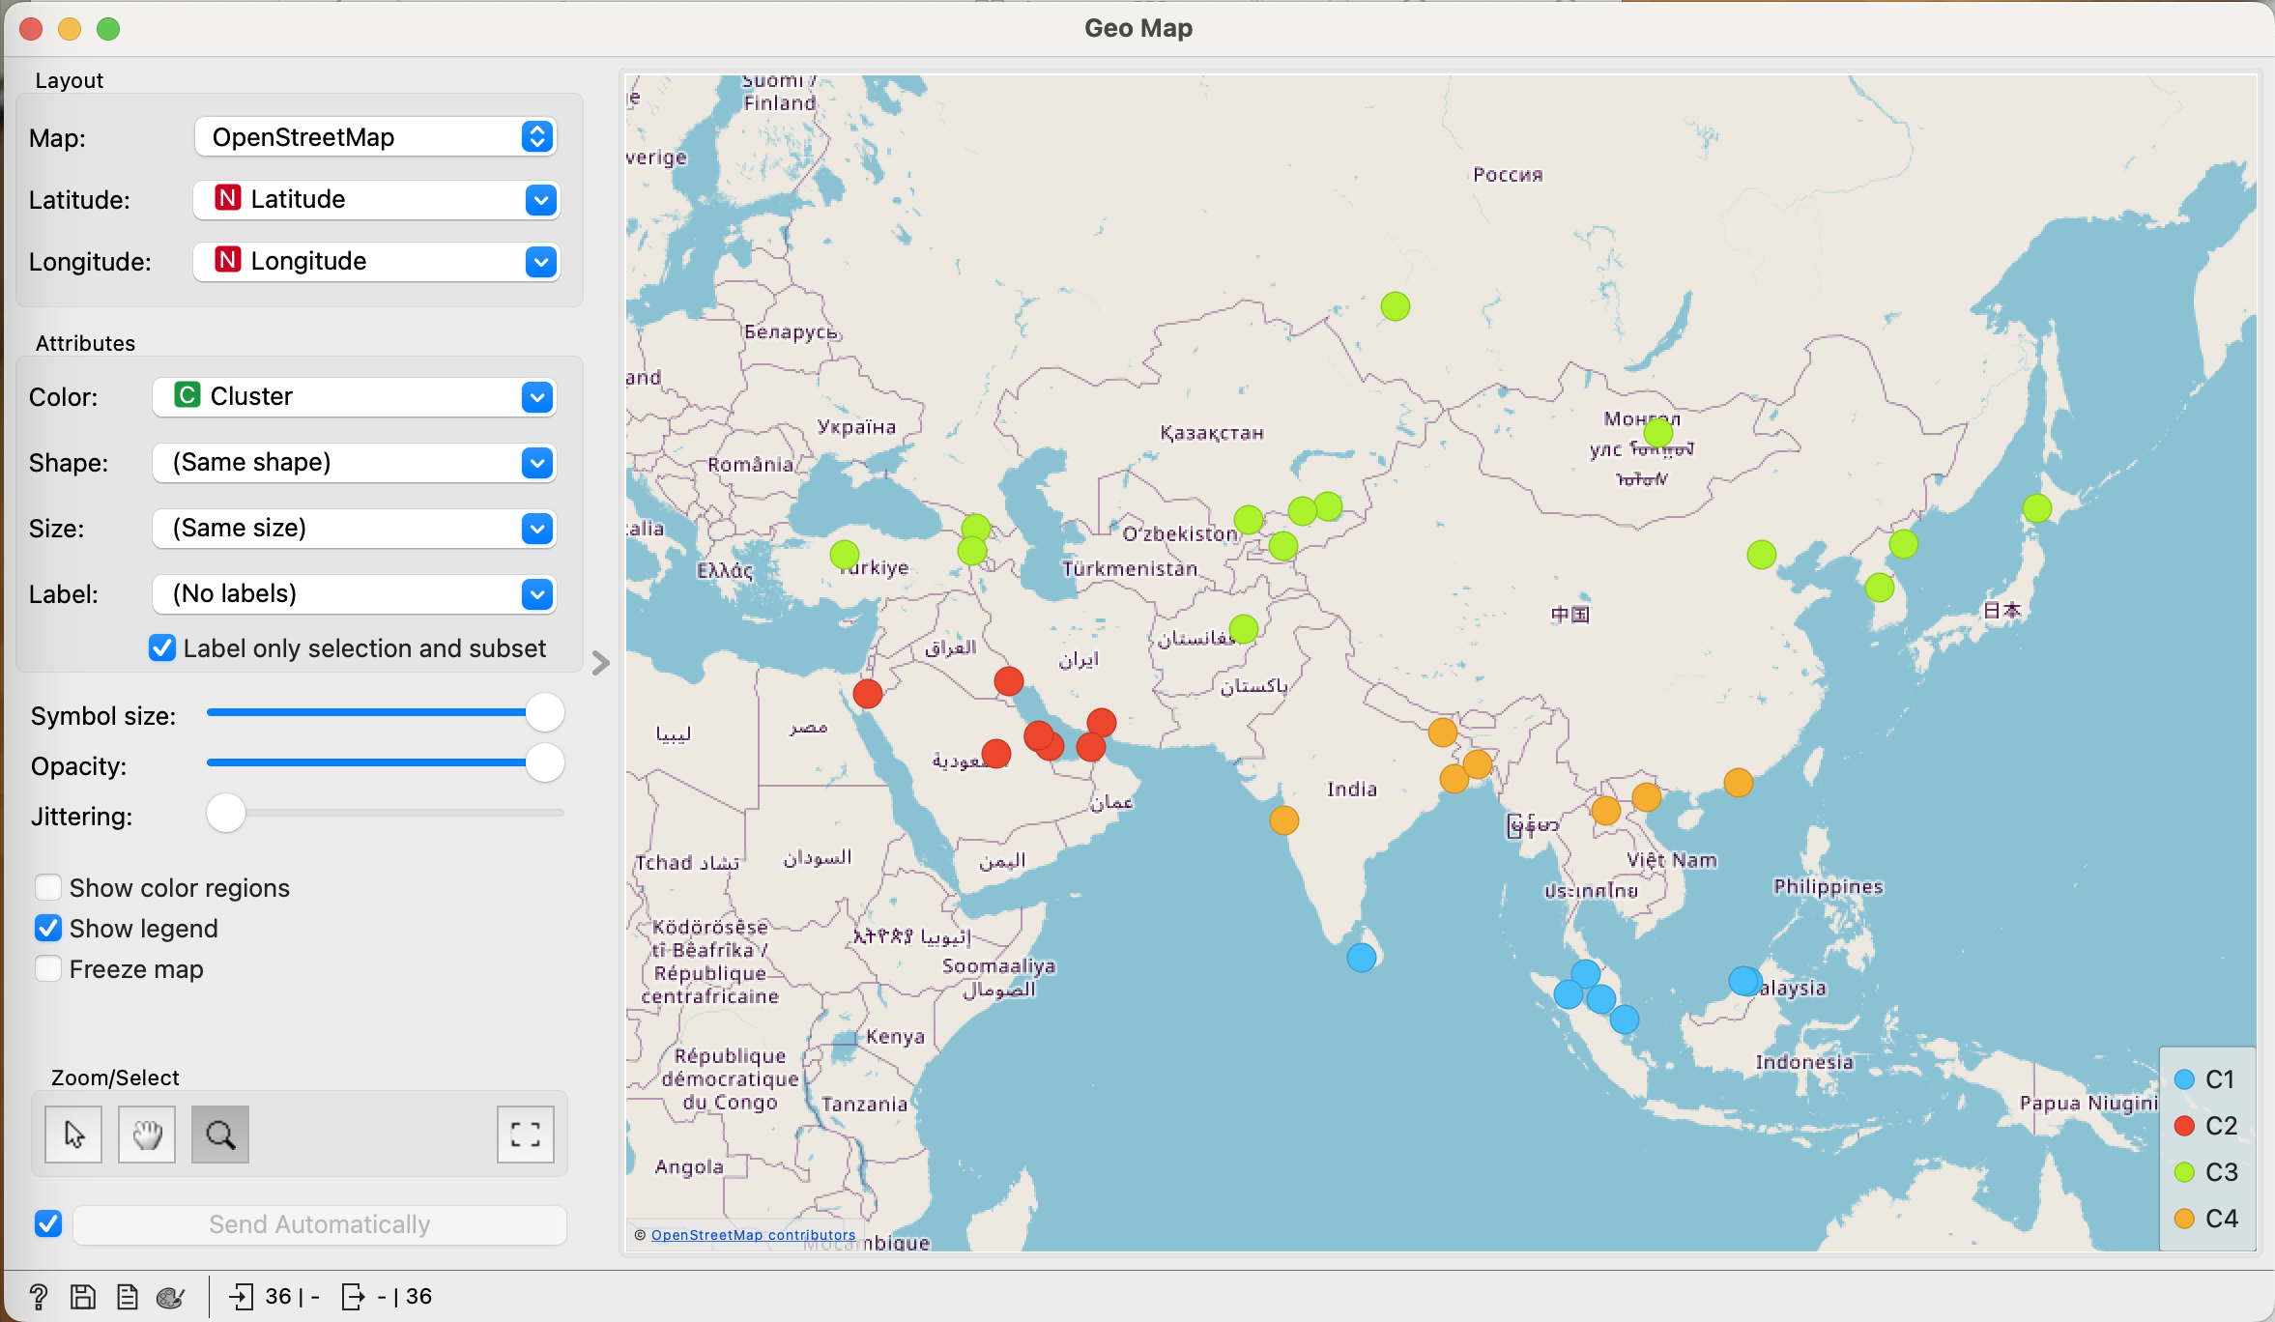Enable Show color regions checkbox
This screenshot has width=2275, height=1322.
pyautogui.click(x=48, y=887)
